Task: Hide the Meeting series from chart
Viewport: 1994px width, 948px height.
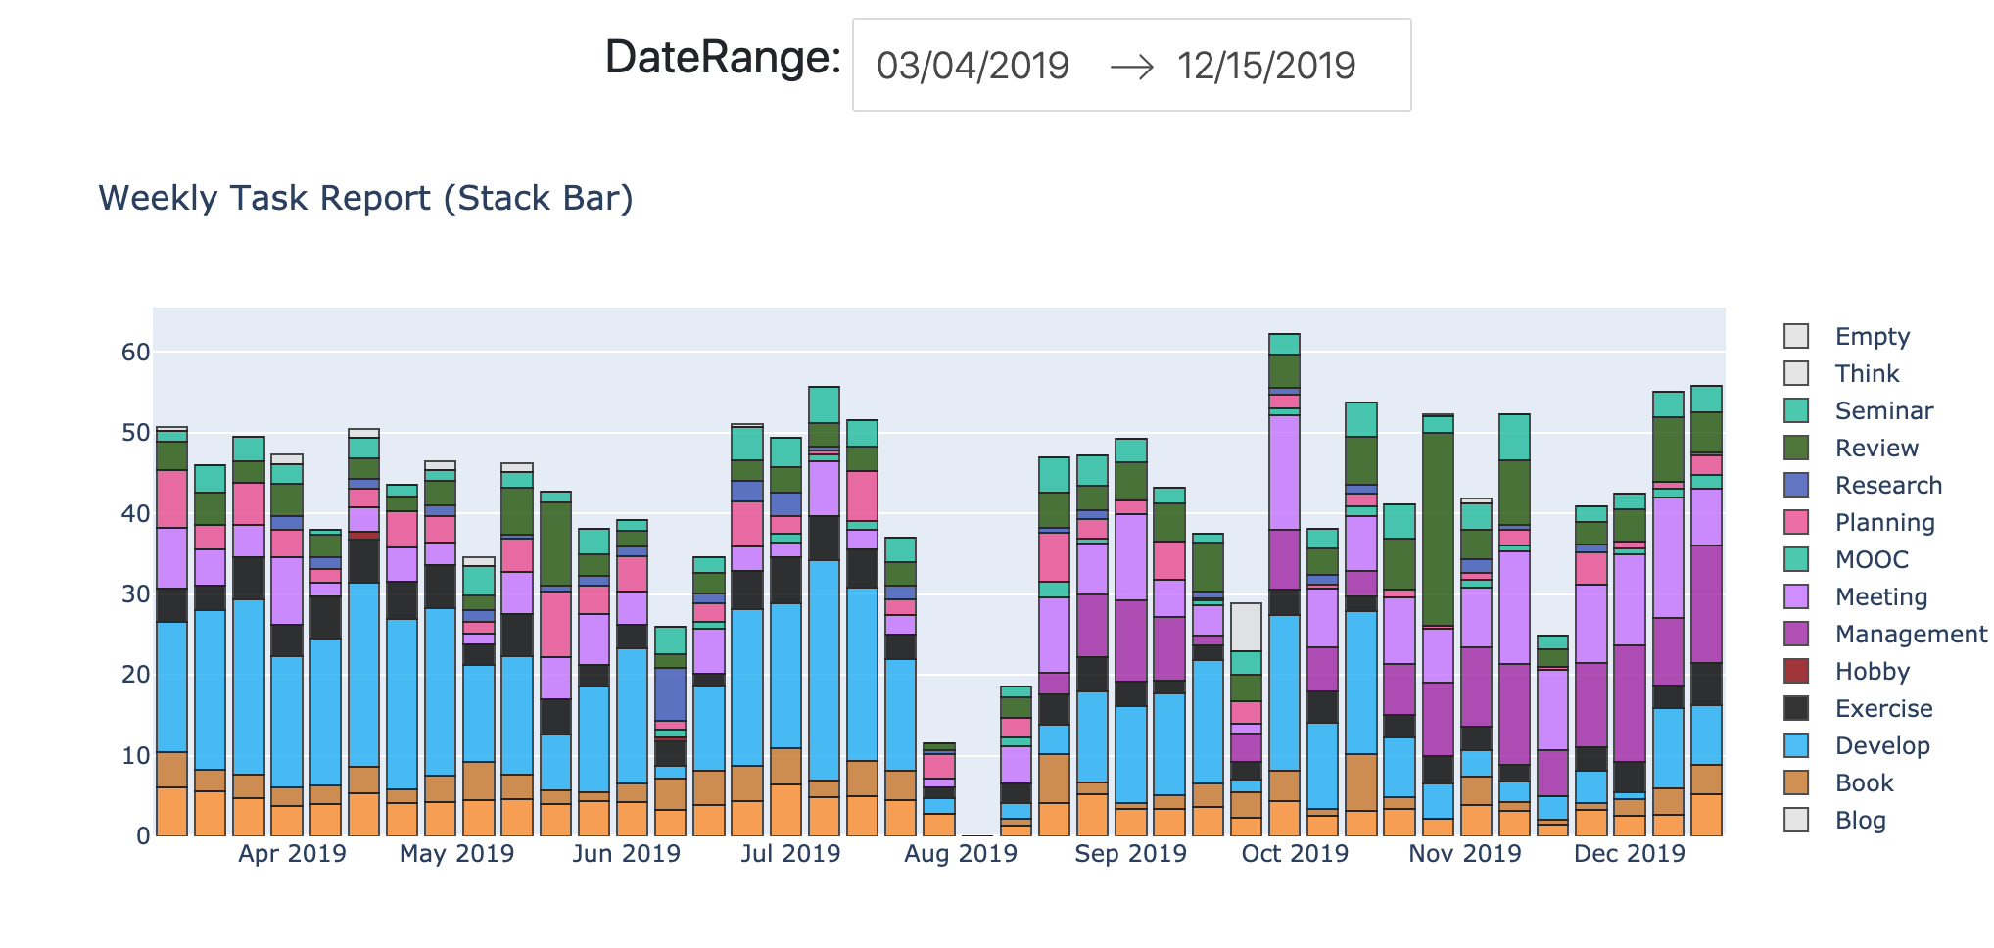Action: coord(1880,596)
